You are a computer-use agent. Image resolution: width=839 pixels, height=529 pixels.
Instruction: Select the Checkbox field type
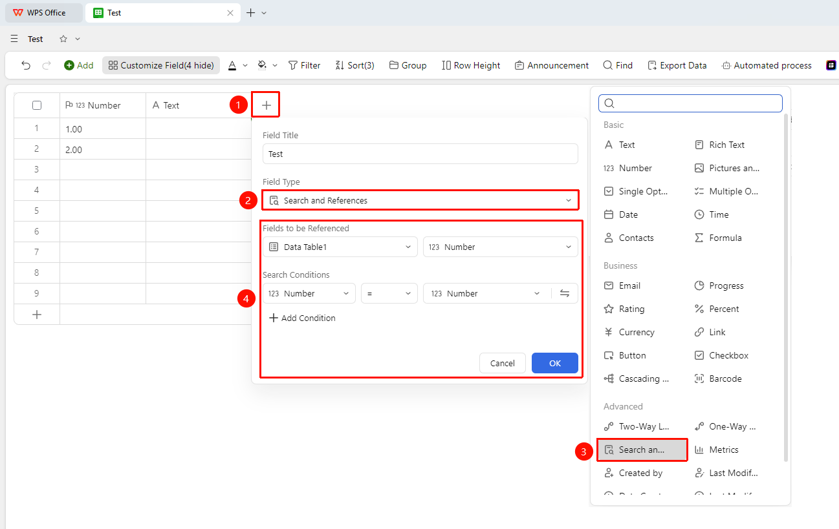(x=721, y=355)
